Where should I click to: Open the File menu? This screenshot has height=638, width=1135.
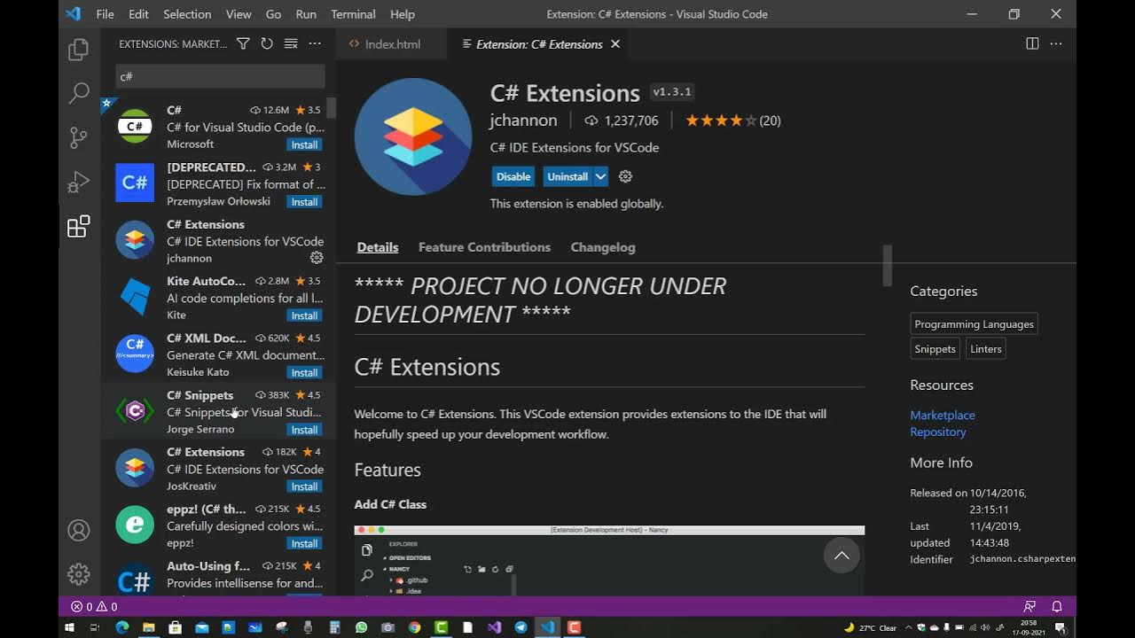(x=105, y=14)
